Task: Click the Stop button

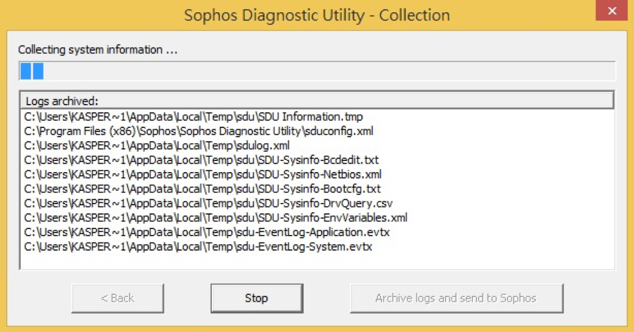Action: click(257, 298)
